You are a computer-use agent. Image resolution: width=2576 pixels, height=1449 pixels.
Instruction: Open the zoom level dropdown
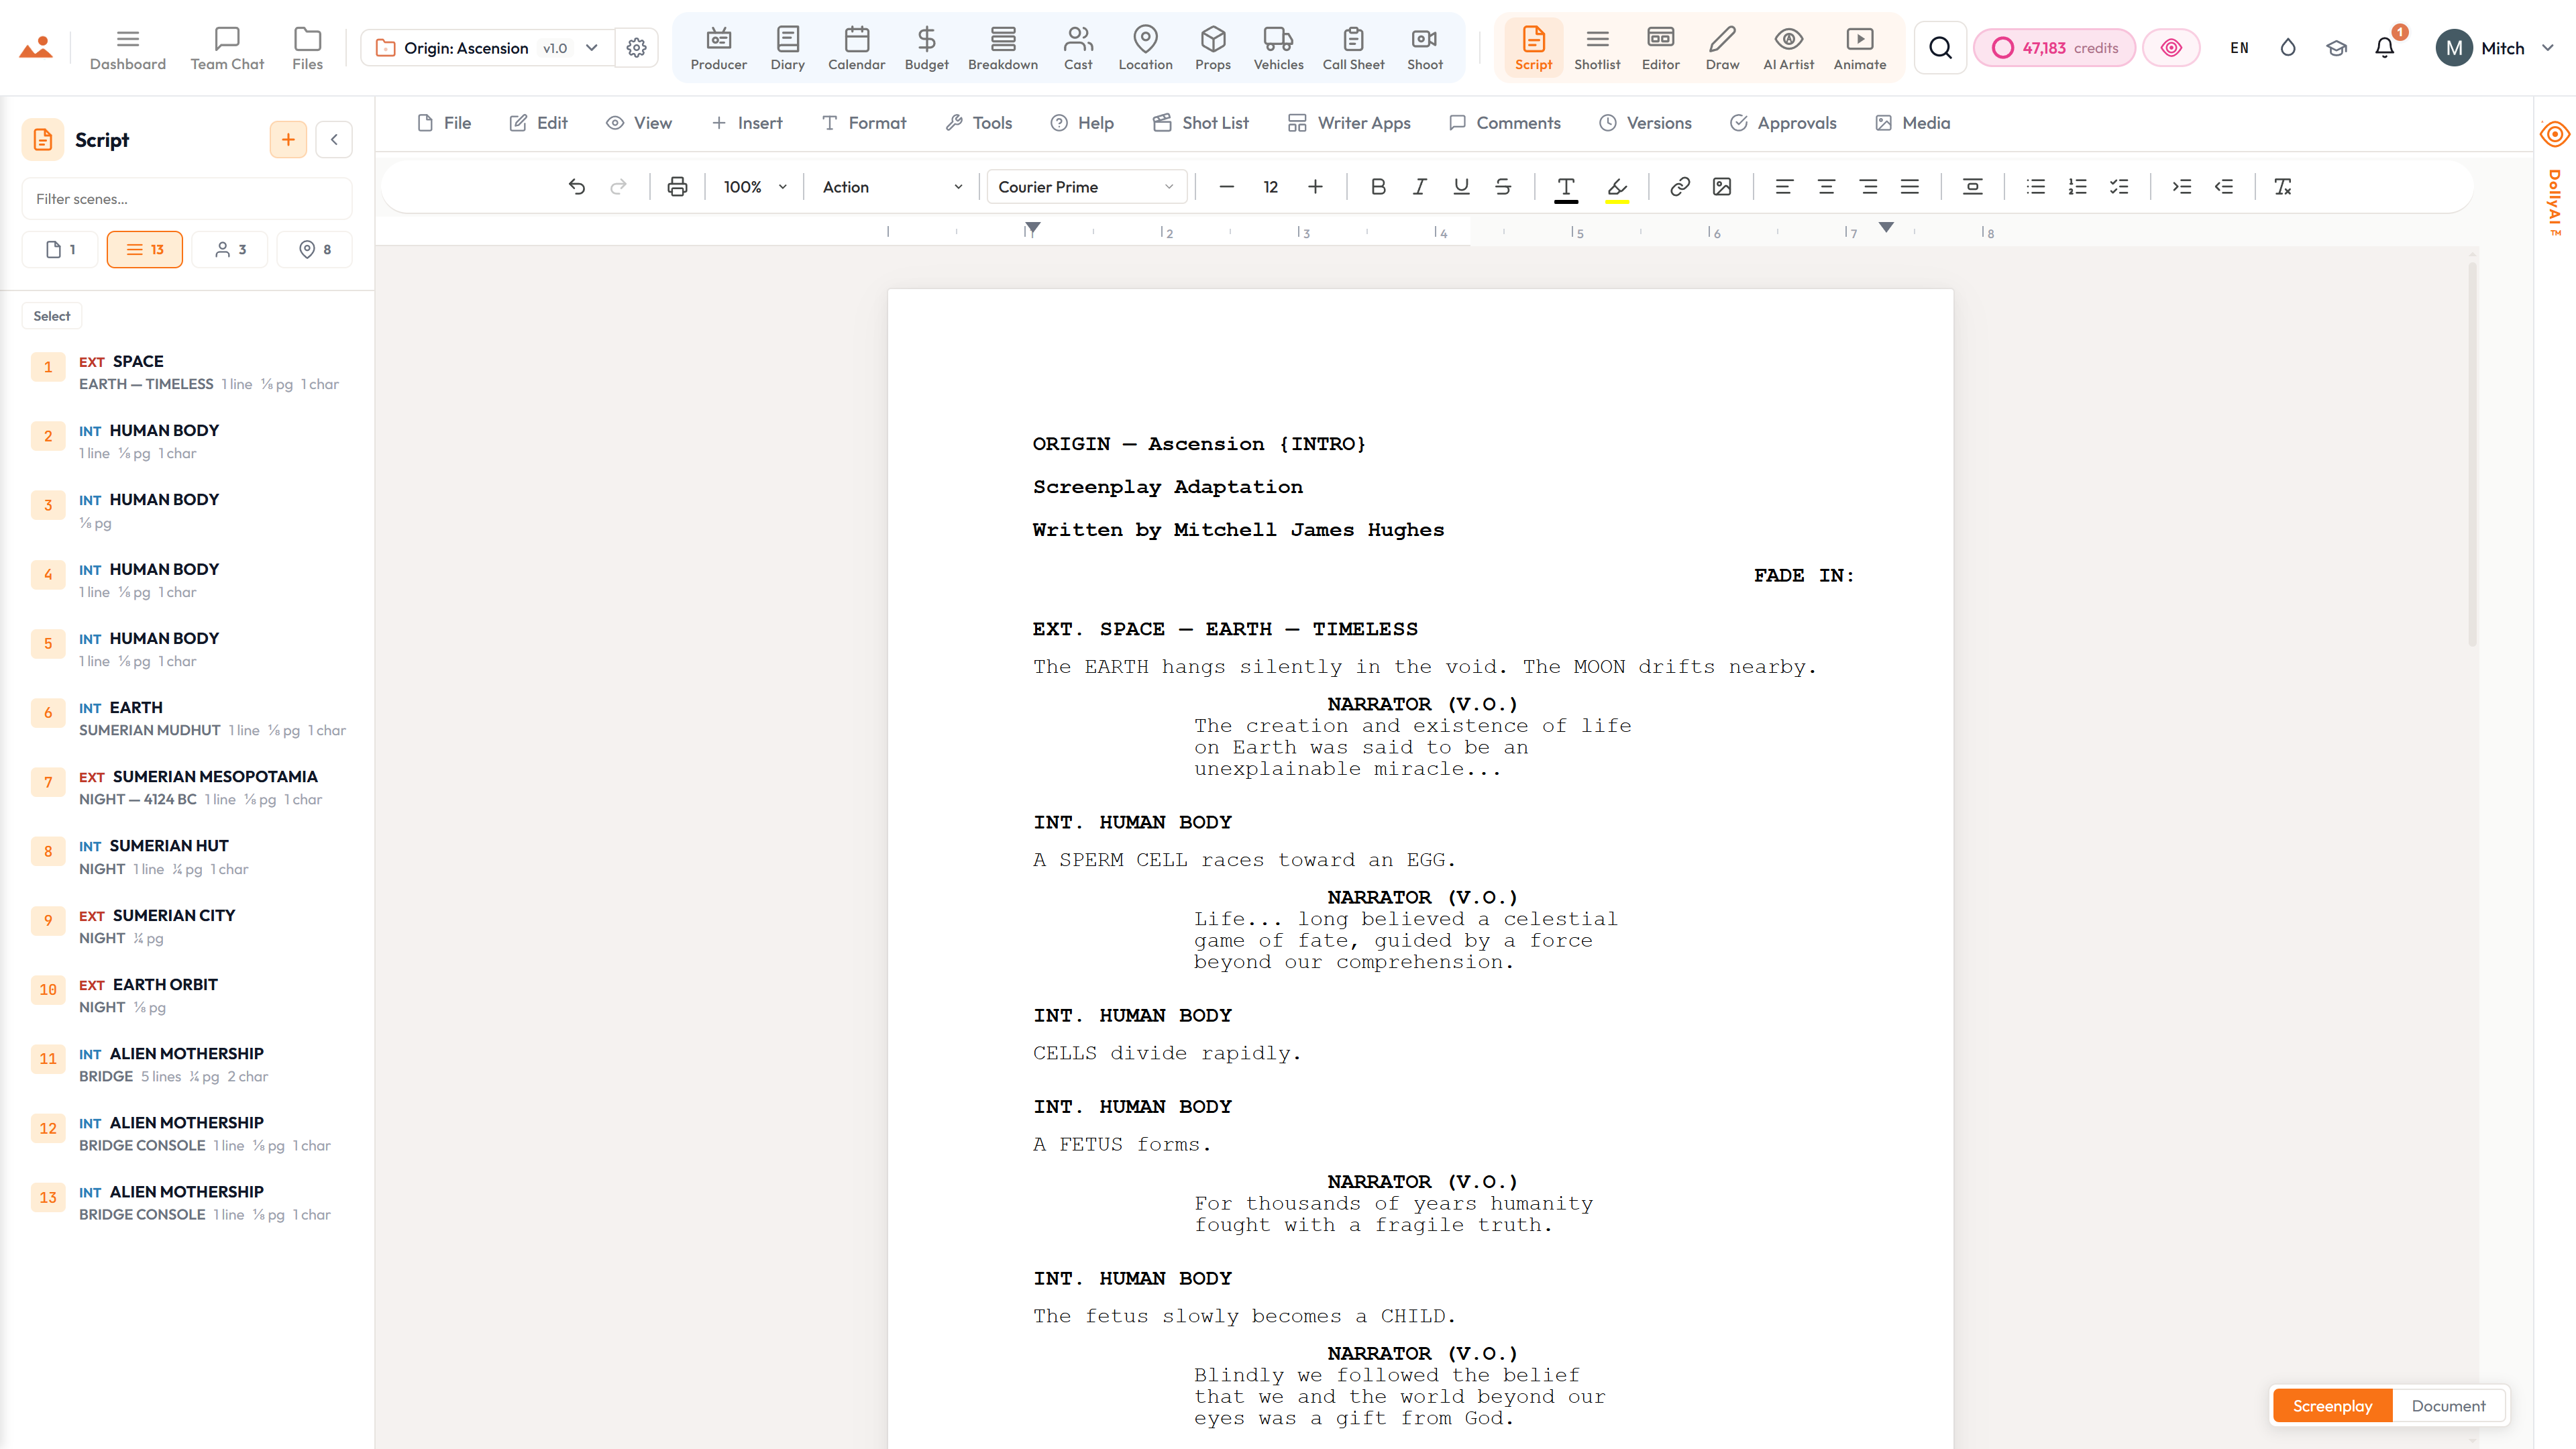755,187
